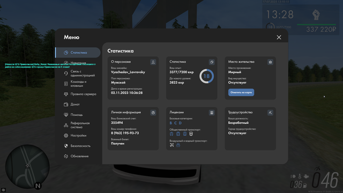
Task: Click job position Безработный
Action: click(238, 123)
